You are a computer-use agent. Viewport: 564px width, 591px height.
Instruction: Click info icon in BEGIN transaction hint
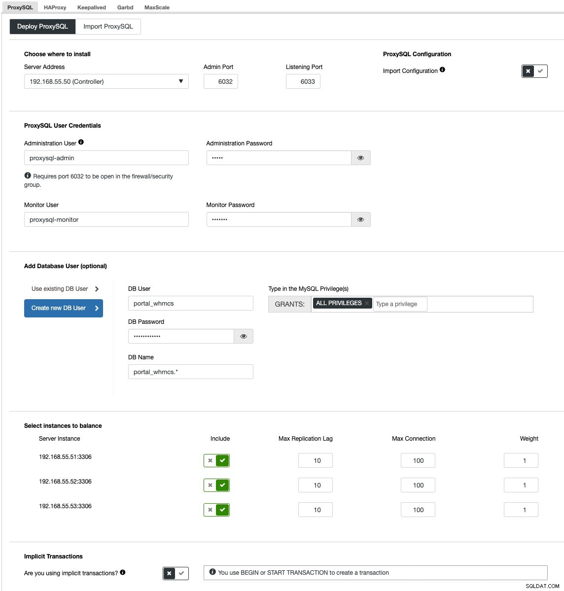coord(212,572)
